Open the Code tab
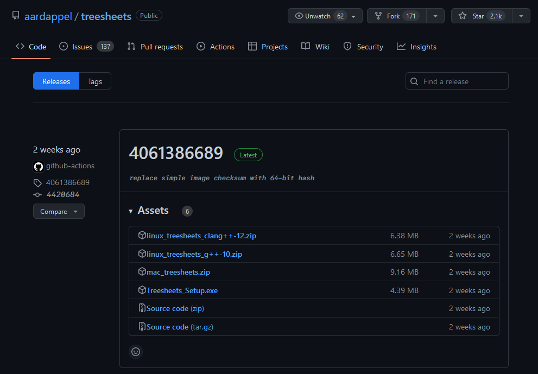Image resolution: width=538 pixels, height=374 pixels. tap(31, 47)
